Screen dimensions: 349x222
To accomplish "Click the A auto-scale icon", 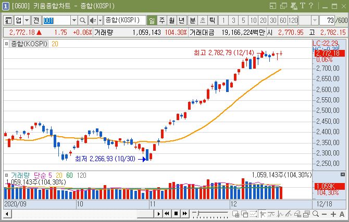I will pyautogui.click(x=342, y=214).
